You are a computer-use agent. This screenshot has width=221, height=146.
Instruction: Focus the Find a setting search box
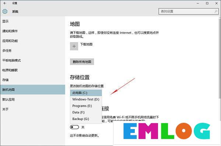click(x=189, y=11)
